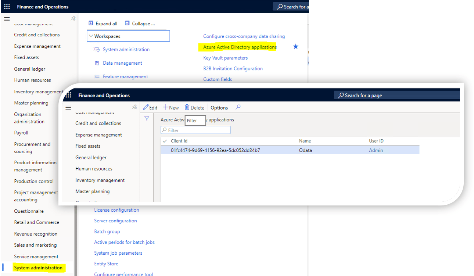Open Entity Store link
This screenshot has width=474, height=276.
106,264
